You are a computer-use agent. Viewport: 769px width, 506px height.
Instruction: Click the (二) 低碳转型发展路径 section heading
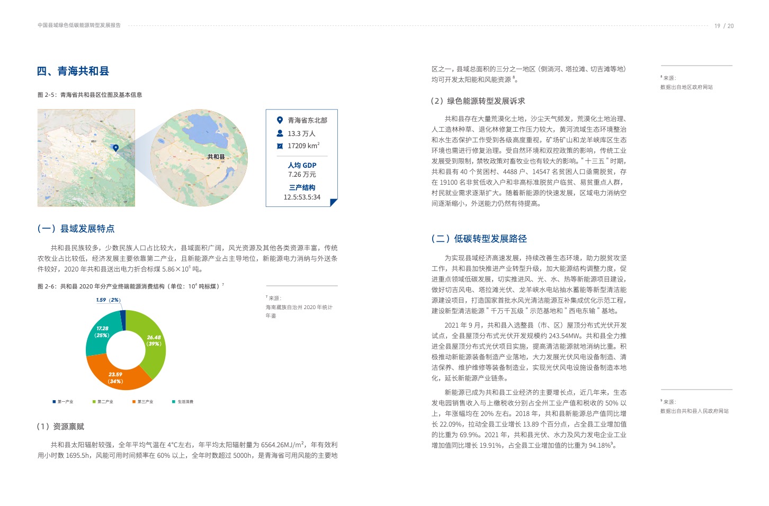click(479, 239)
